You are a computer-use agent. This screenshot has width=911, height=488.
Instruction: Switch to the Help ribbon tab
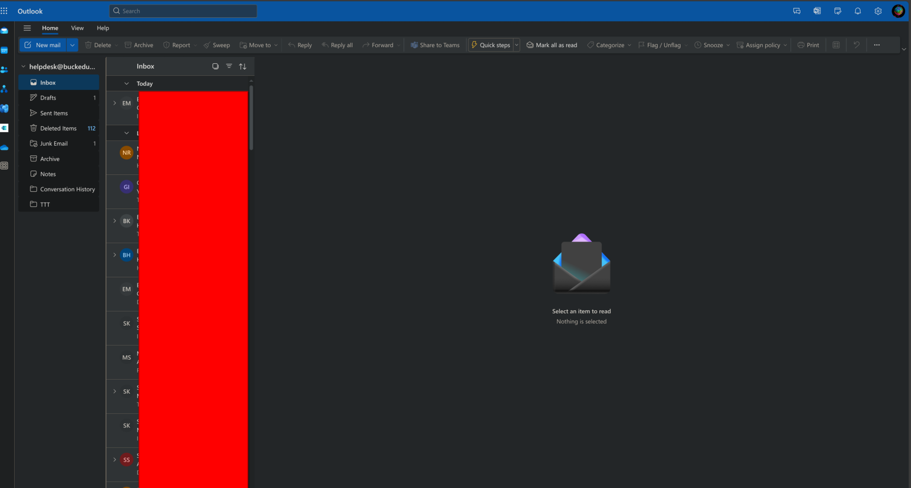103,28
